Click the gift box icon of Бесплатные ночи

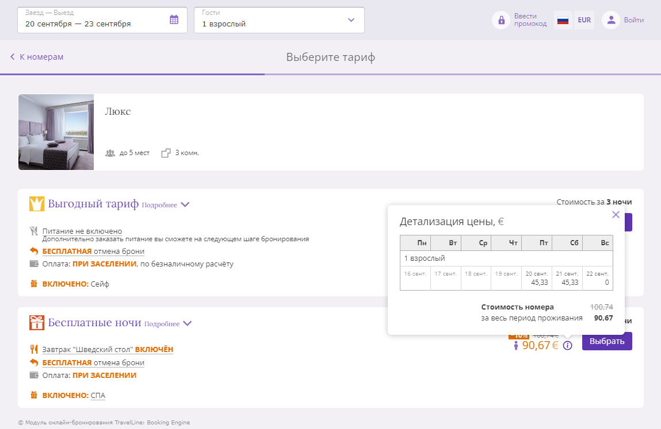coord(37,323)
